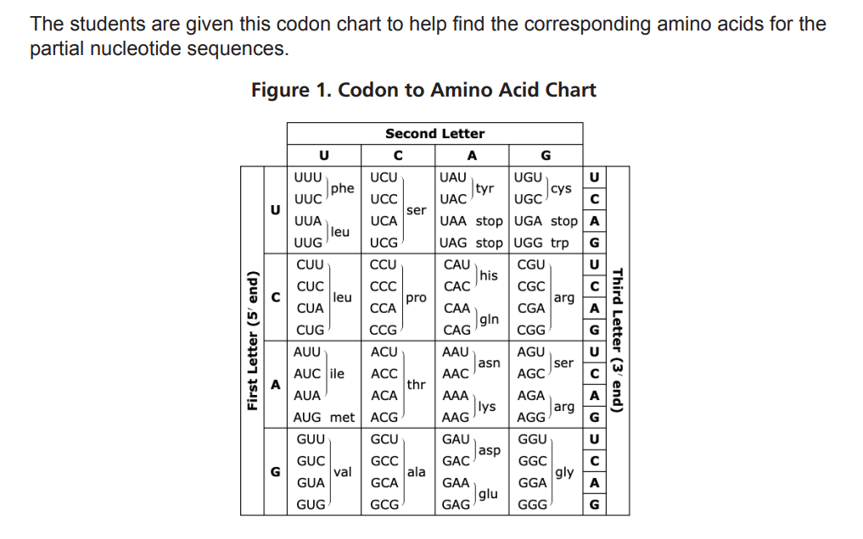863x539 pixels.
Task: Select the second-letter column header G
Action: click(x=546, y=156)
